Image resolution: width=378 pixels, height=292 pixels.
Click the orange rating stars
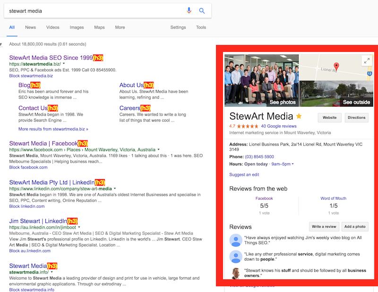pyautogui.click(x=247, y=126)
